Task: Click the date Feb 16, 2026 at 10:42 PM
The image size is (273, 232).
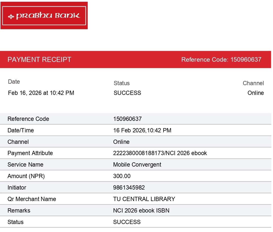Action: click(41, 93)
